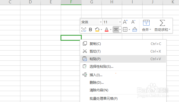The width and height of the screenshot is (179, 102).
Task: Select column H header
Action: click(x=112, y=2)
